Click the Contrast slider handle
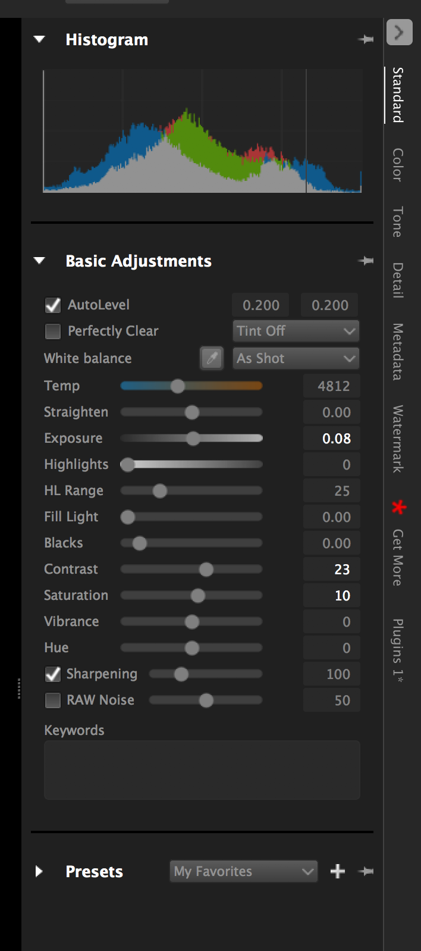This screenshot has height=951, width=421. (206, 570)
